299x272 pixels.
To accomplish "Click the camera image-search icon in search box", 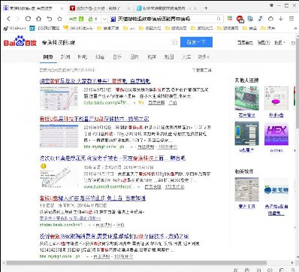I will tap(174, 42).
